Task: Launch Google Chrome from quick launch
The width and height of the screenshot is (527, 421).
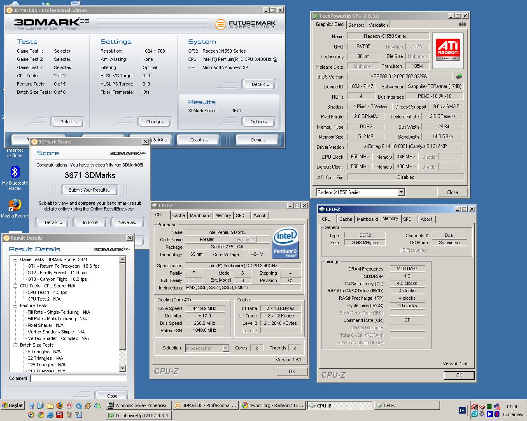Action: (x=41, y=414)
